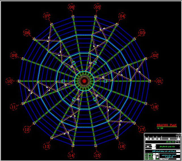Click the grid bubble labeled 09

click(14, 56)
